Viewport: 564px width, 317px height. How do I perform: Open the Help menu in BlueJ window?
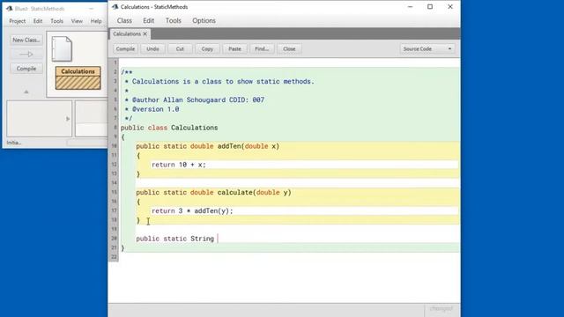click(96, 21)
